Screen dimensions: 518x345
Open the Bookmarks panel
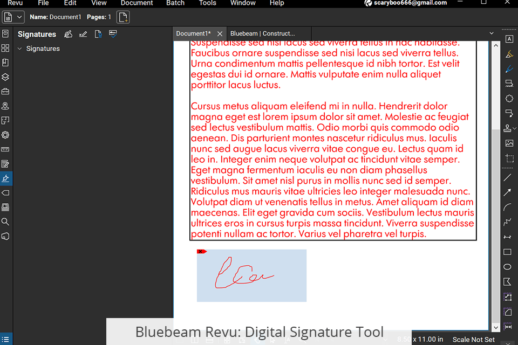coord(5,63)
